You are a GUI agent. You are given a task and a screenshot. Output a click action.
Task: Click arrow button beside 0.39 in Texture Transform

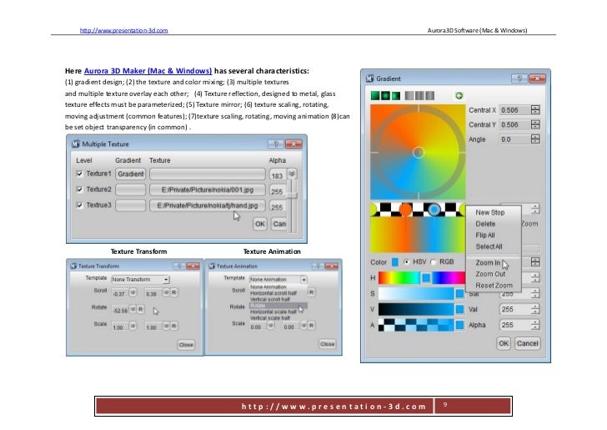(166, 292)
